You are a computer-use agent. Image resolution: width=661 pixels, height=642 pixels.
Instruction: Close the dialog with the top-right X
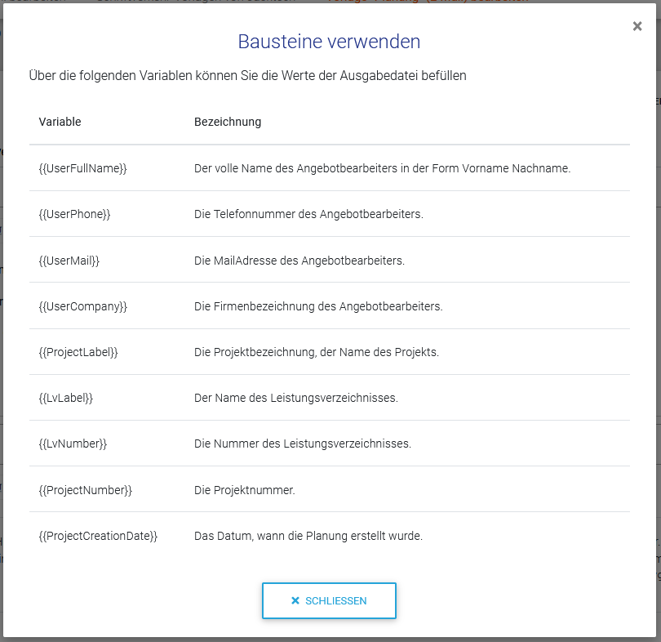(637, 26)
